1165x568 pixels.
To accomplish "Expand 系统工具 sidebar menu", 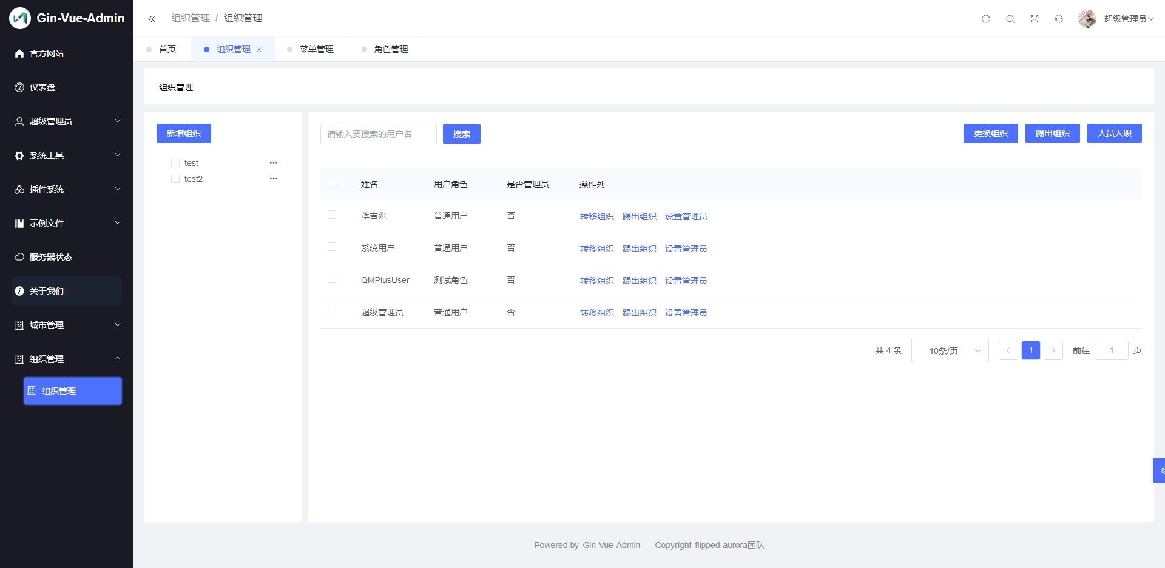I will 67,155.
